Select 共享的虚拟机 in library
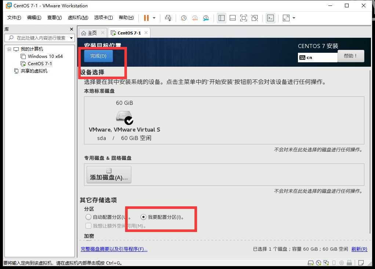This screenshot has width=375, height=269. pos(34,71)
